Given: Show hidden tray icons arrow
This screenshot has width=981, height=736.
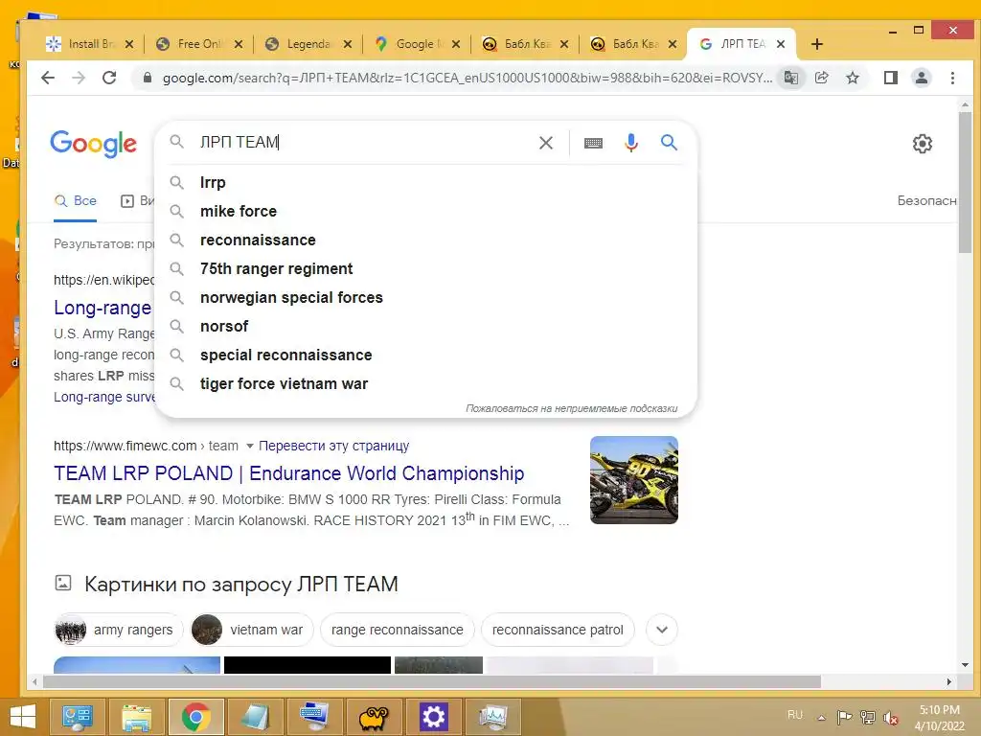Looking at the screenshot, I should (x=821, y=717).
